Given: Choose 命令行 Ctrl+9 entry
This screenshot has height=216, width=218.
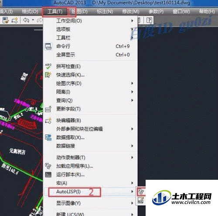Looking at the screenshot, I should click(90, 46).
